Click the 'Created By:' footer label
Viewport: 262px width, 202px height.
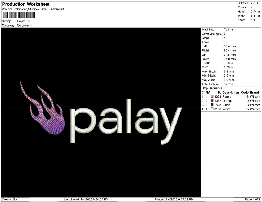coord(10,199)
